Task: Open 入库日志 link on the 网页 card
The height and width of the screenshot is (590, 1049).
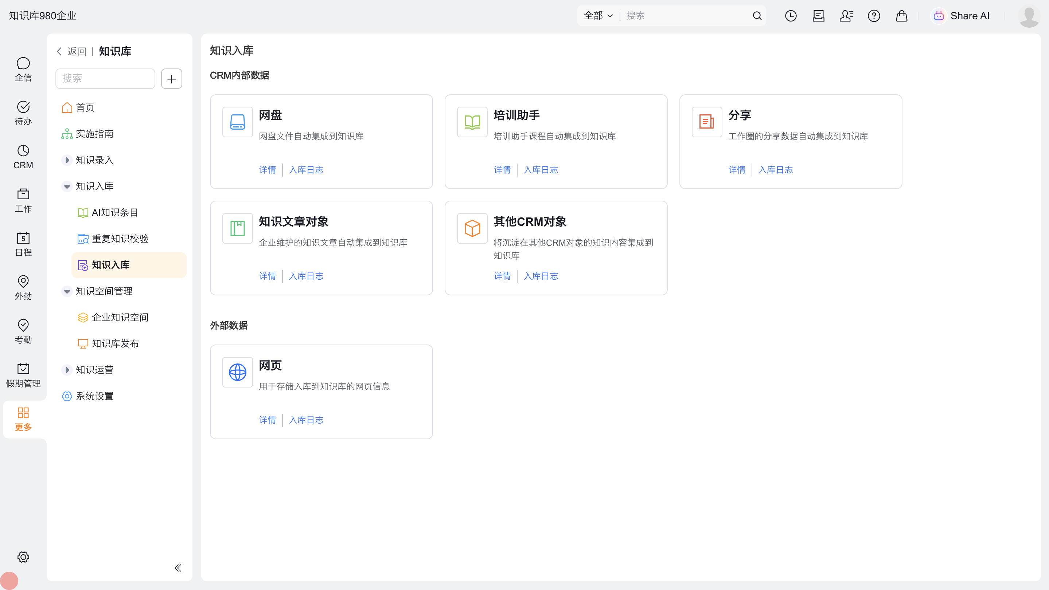Action: (306, 420)
